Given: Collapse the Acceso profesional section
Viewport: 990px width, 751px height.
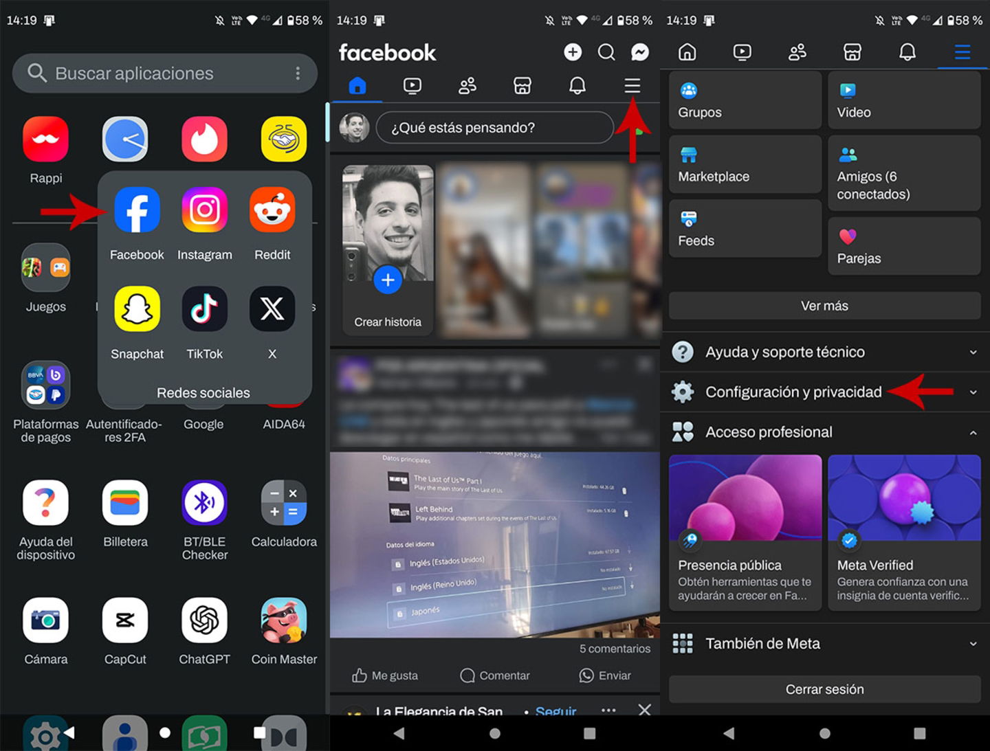Looking at the screenshot, I should tap(825, 432).
